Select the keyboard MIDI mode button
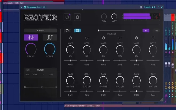Image resolution: width=176 pixels, height=110 pixels. point(77,30)
